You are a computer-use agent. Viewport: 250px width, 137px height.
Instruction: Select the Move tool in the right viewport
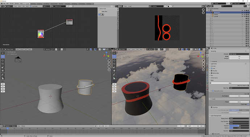coord(114,60)
